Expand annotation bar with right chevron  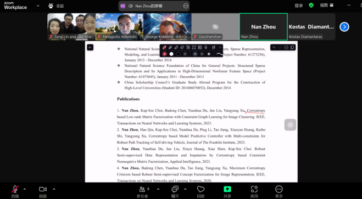coord(220,48)
